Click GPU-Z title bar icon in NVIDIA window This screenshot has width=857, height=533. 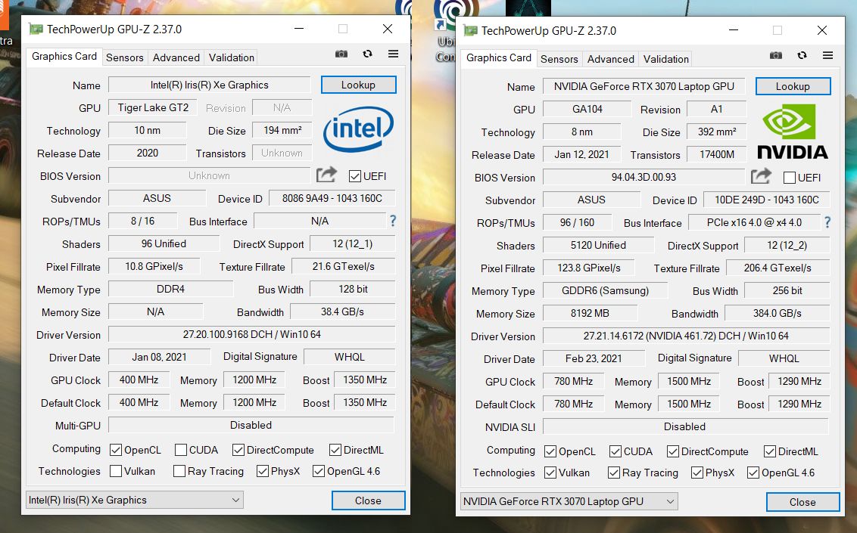470,30
